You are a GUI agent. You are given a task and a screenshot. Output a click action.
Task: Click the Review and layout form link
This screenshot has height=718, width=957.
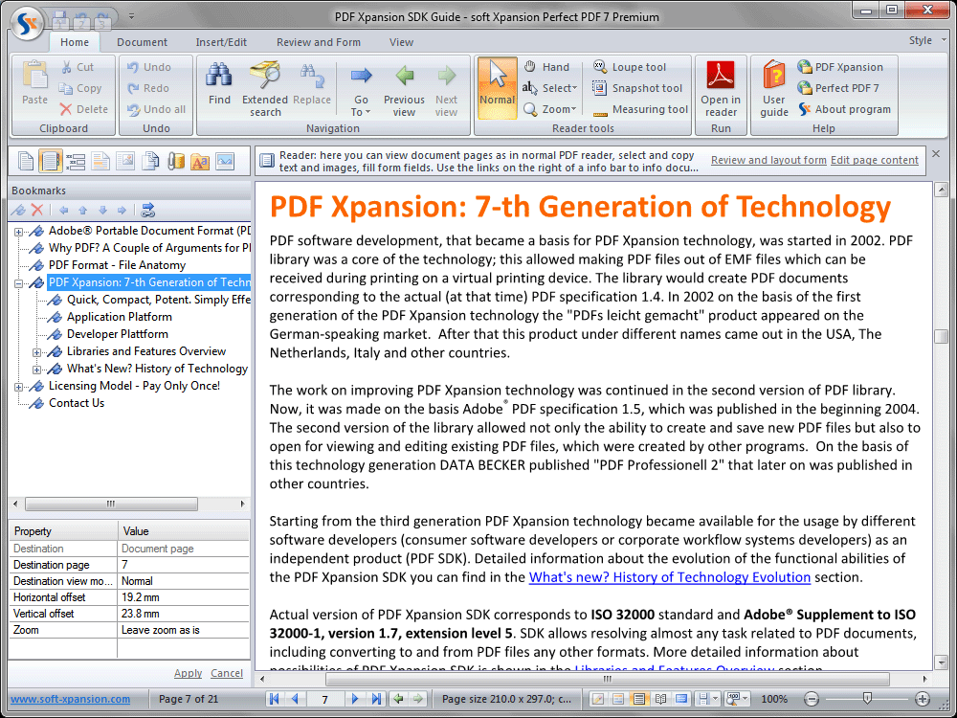(x=768, y=160)
